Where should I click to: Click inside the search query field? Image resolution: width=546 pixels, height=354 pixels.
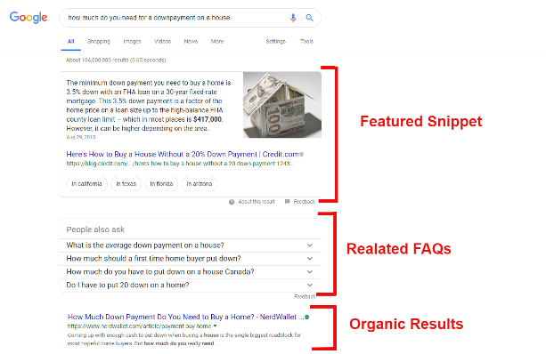(x=174, y=18)
